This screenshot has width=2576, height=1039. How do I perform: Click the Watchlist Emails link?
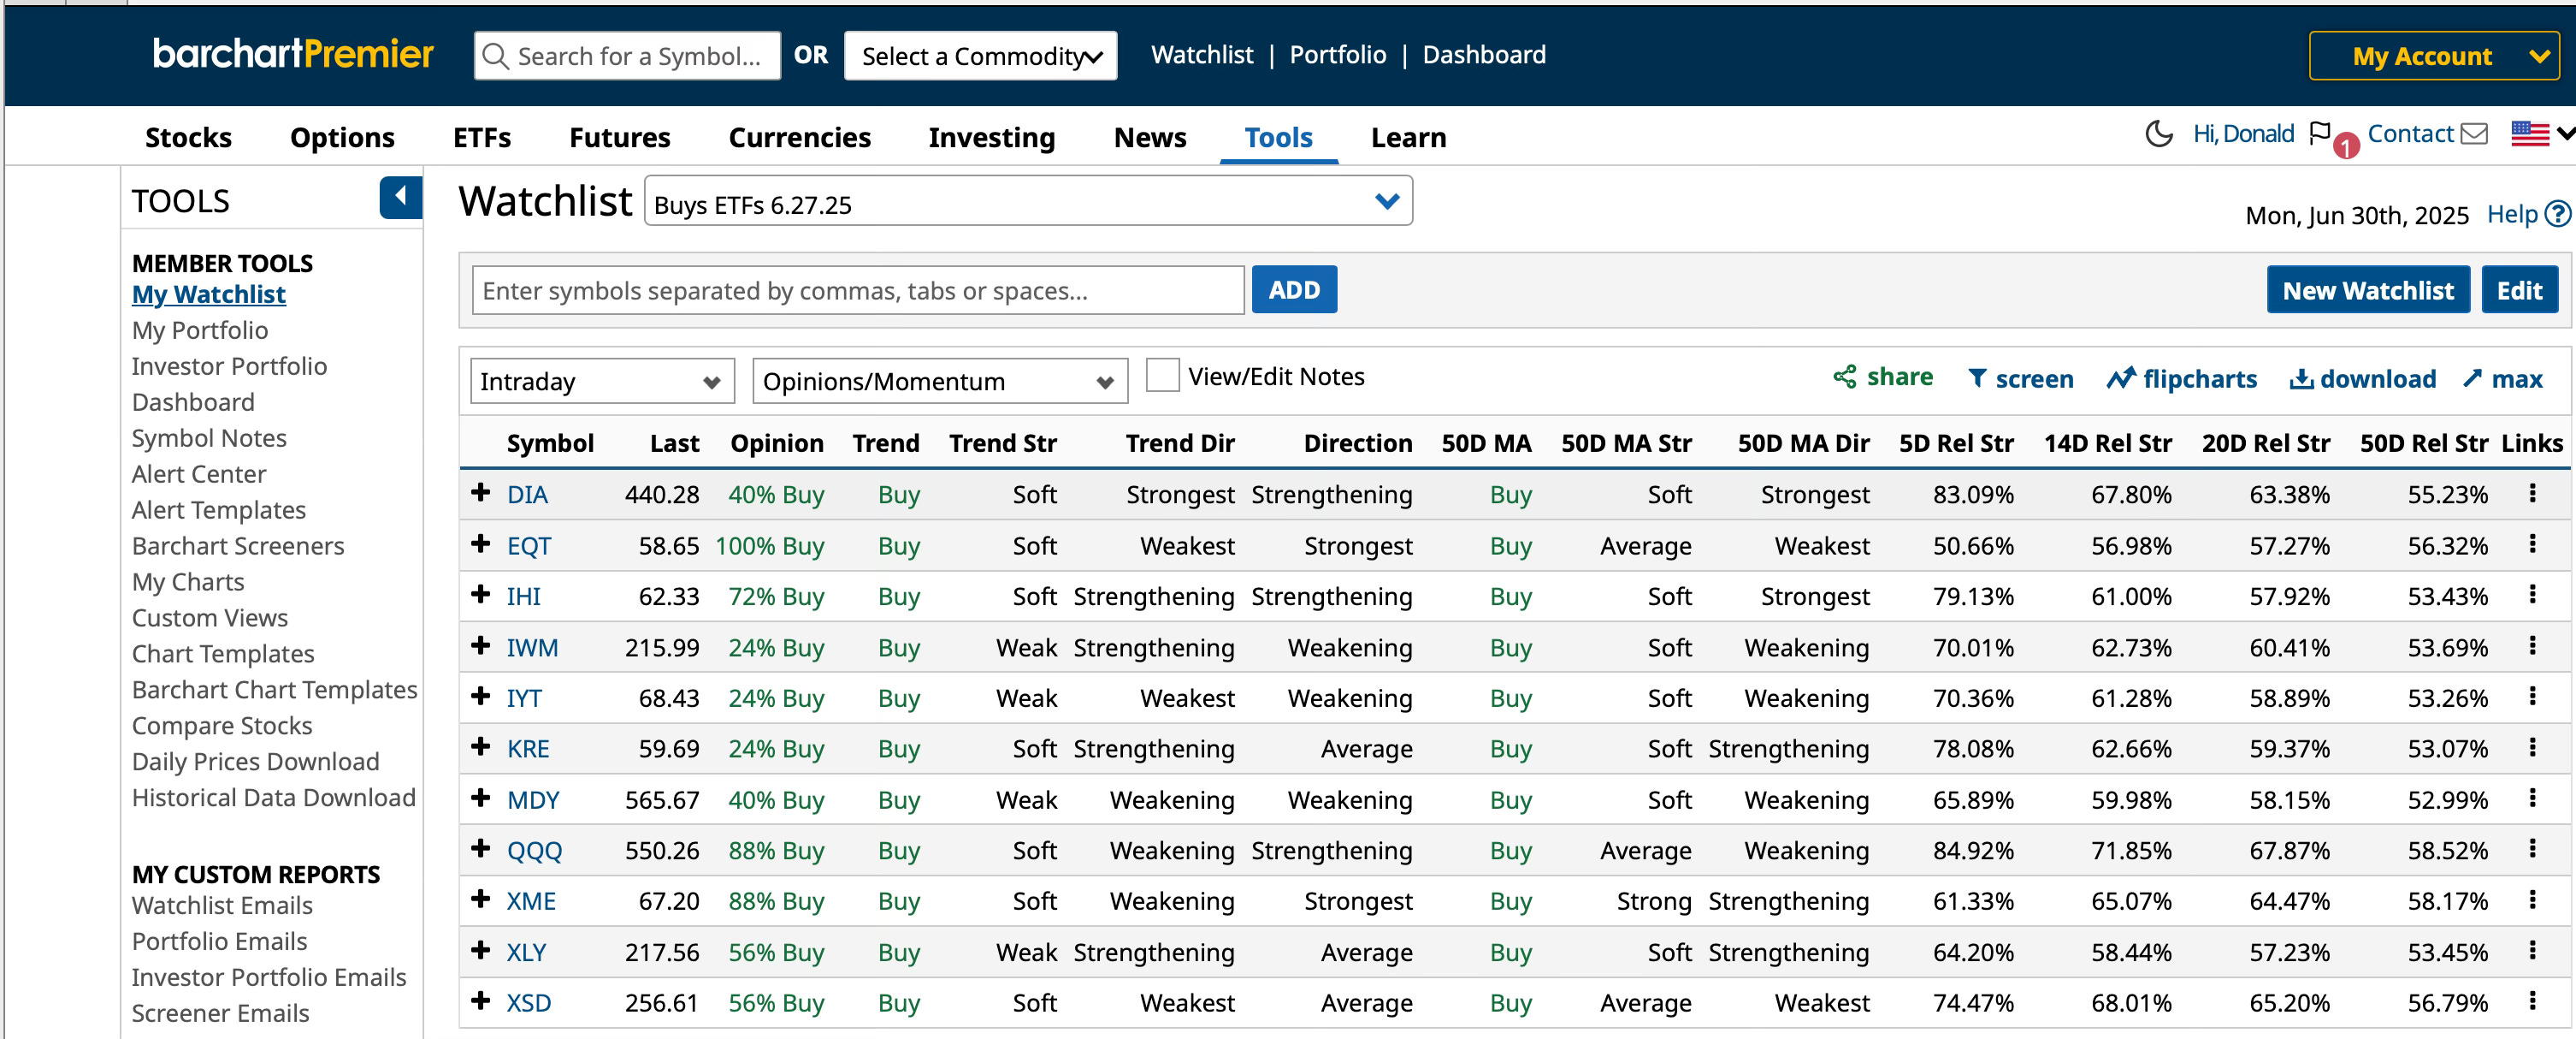coord(222,905)
